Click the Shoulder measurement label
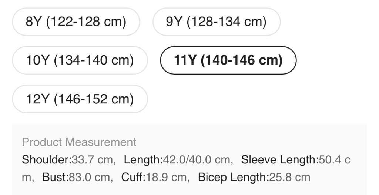The width and height of the screenshot is (379, 195). click(46, 160)
